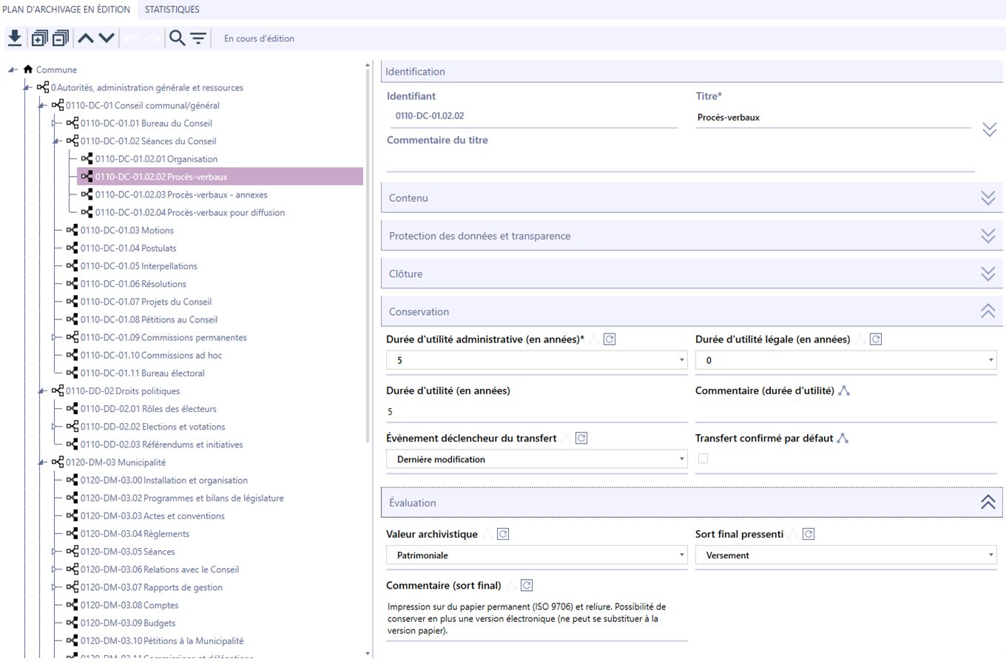
Task: Move selected item up with arrow icon
Action: tap(86, 38)
